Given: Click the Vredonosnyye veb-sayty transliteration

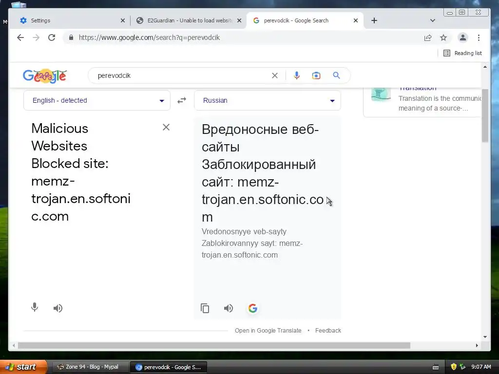Looking at the screenshot, I should 244,231.
